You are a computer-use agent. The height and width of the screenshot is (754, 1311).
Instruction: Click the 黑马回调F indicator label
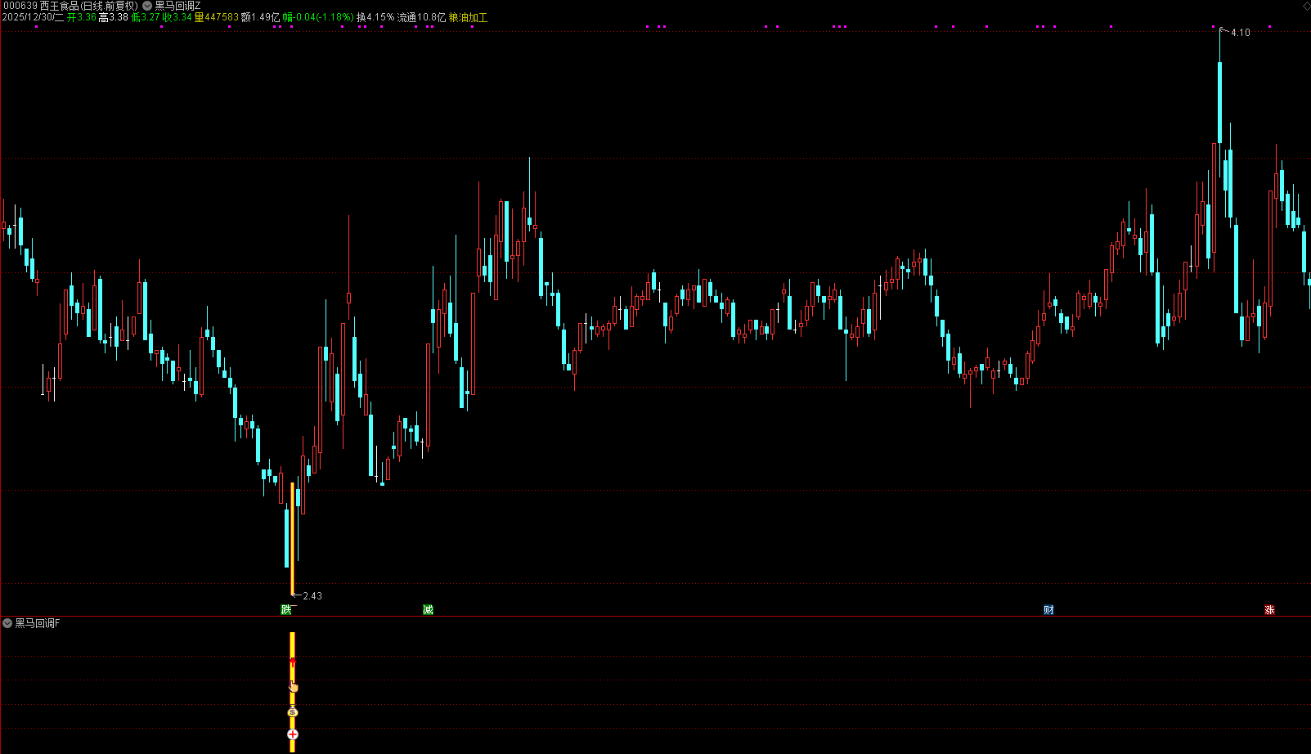click(38, 623)
